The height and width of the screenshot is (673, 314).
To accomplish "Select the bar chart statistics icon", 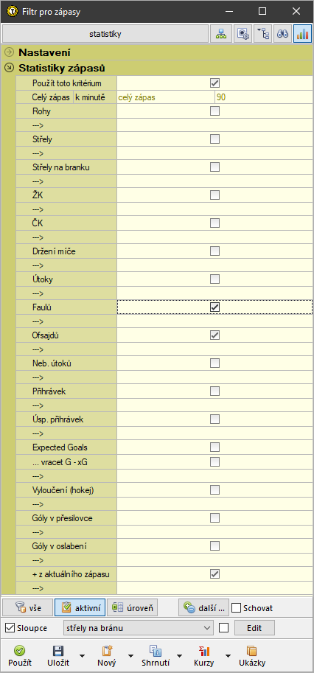I will click(x=302, y=34).
